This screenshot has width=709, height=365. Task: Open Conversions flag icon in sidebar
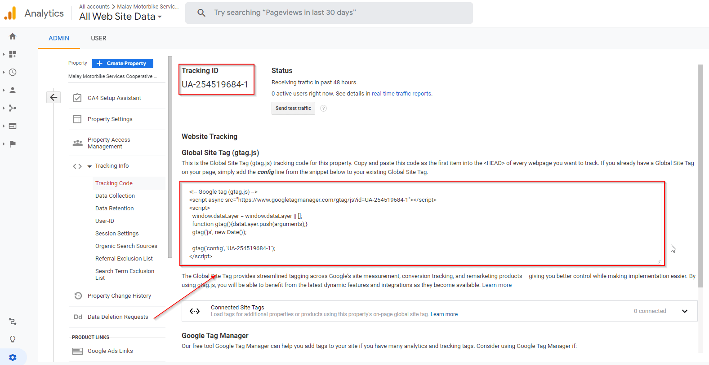pos(13,144)
